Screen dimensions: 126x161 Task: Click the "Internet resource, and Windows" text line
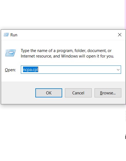pyautogui.click(x=67, y=56)
